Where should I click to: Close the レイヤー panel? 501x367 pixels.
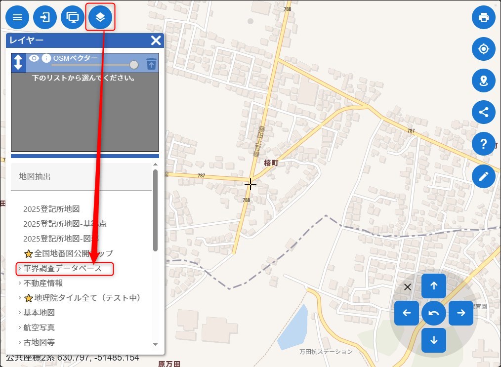click(156, 41)
